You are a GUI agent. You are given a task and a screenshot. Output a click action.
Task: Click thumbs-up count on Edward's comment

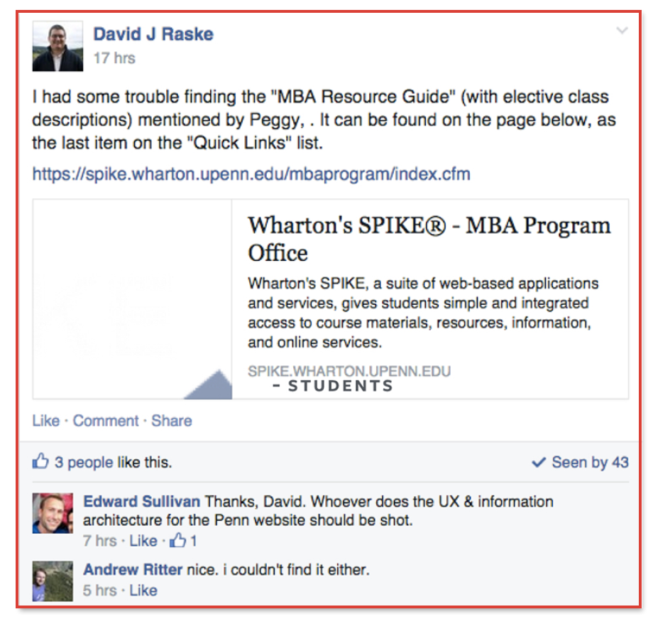(183, 541)
